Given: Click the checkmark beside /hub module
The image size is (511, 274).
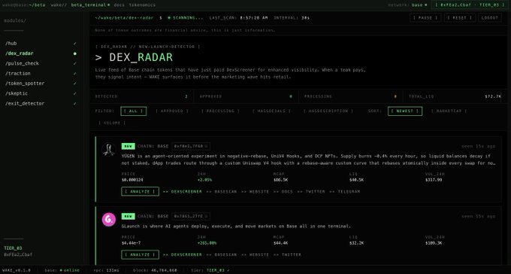Looking at the screenshot, I should pyautogui.click(x=75, y=44).
